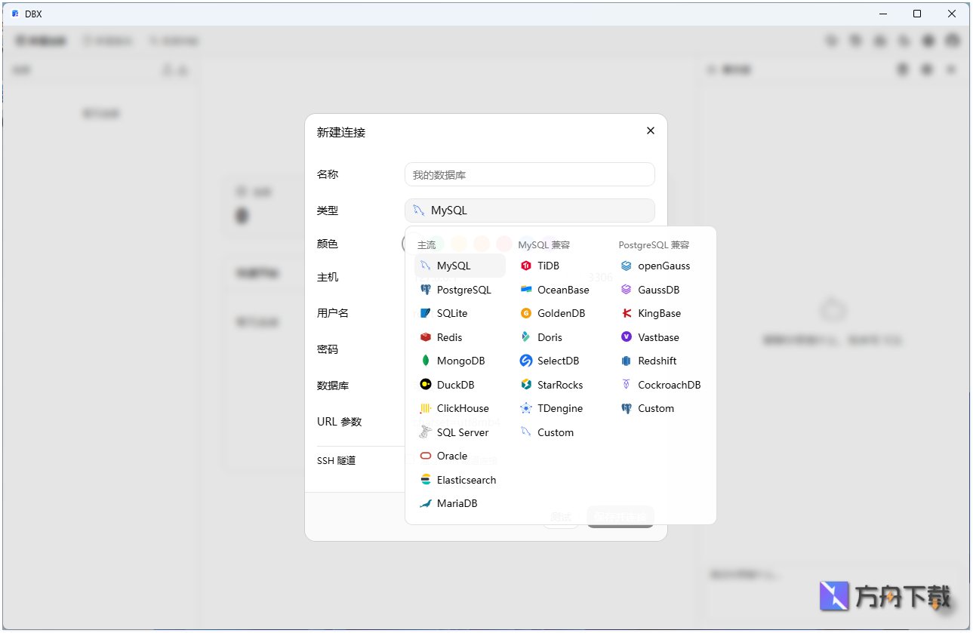This screenshot has height=633, width=973.
Task: Click the DBX app icon in title bar
Action: pos(15,14)
